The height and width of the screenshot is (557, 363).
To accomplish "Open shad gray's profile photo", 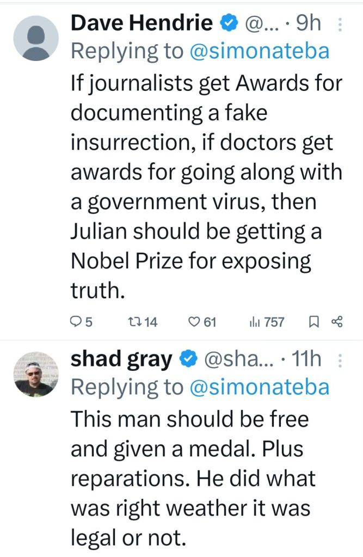I will 35,374.
